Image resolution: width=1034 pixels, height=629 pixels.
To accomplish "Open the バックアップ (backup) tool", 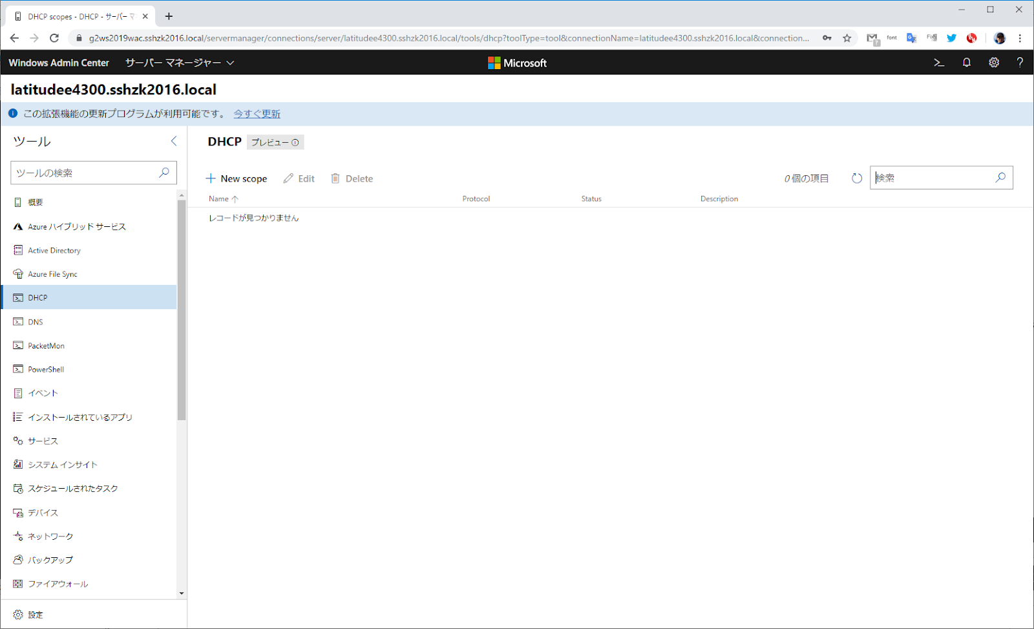I will pos(50,559).
